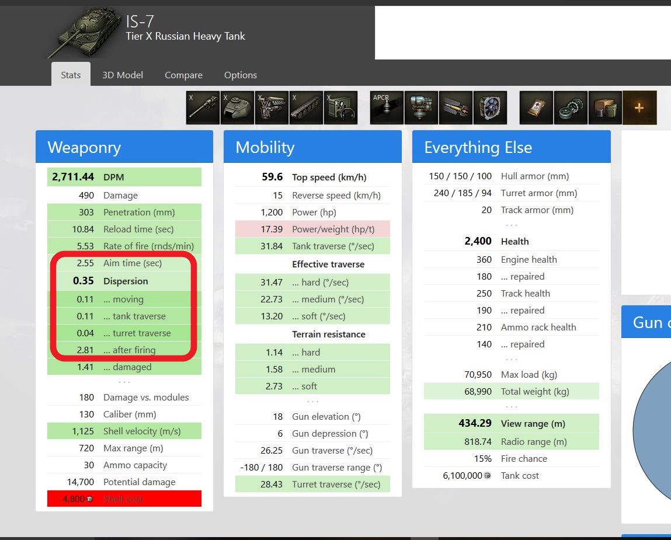This screenshot has height=540, width=671.
Task: Click the credits coin beside 4,800
Action: 90,499
